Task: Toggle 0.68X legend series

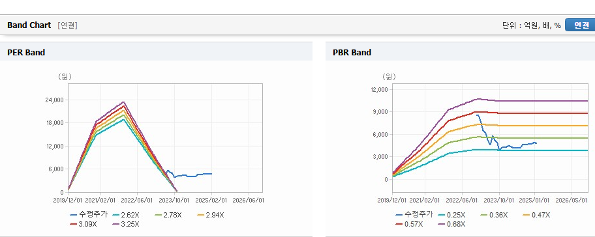Action: click(x=451, y=224)
